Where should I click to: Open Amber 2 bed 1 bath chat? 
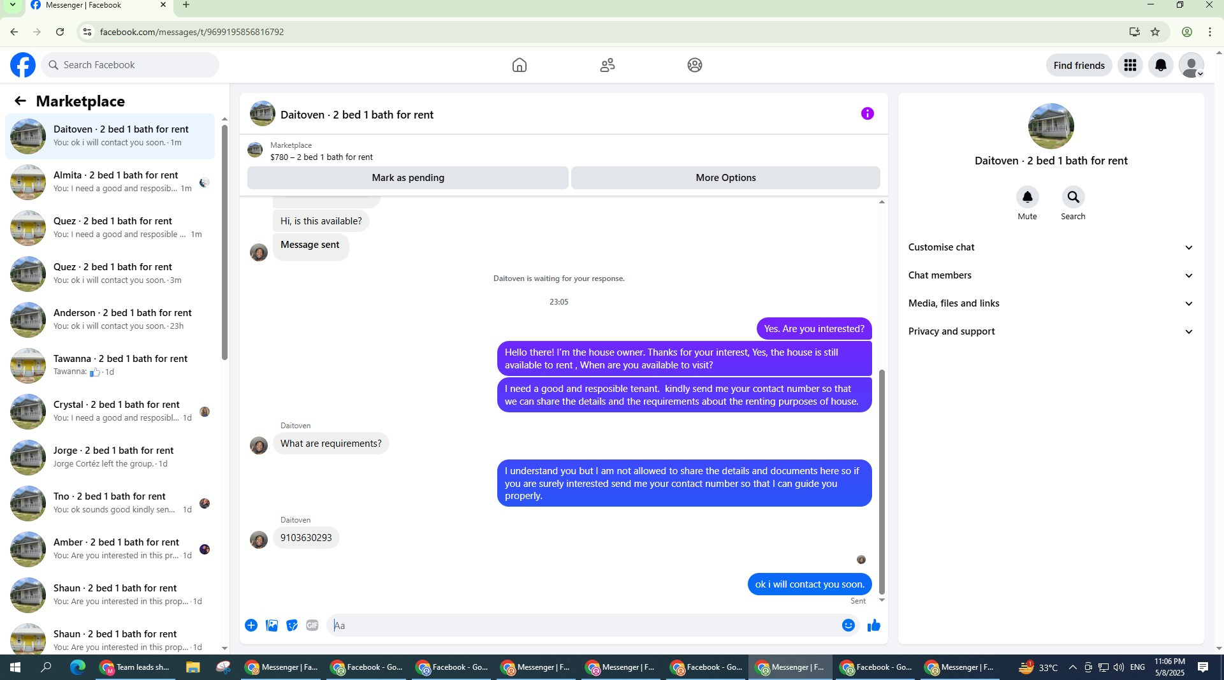[x=110, y=549]
